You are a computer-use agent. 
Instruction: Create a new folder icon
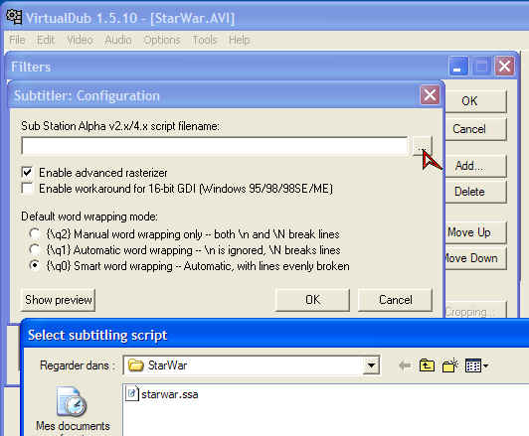[x=450, y=365]
